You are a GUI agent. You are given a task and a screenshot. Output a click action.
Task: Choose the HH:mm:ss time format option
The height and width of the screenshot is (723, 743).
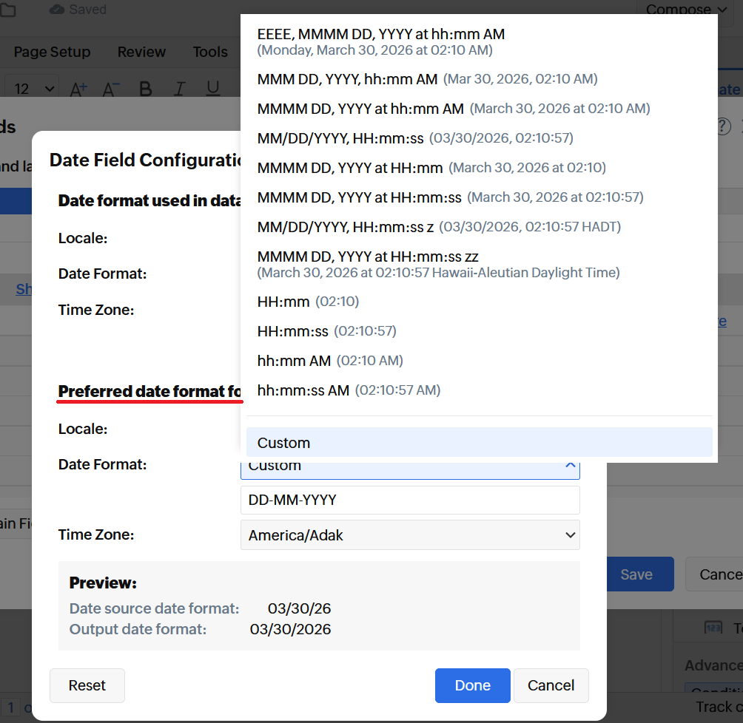pos(293,331)
